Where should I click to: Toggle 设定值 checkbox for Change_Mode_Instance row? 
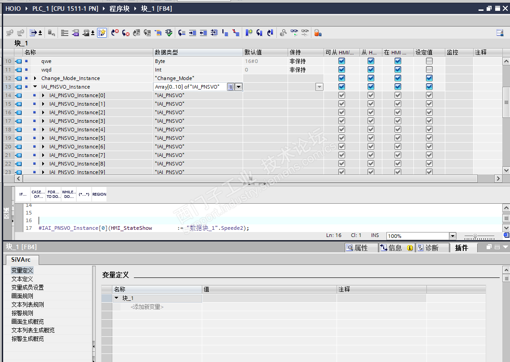coord(429,78)
